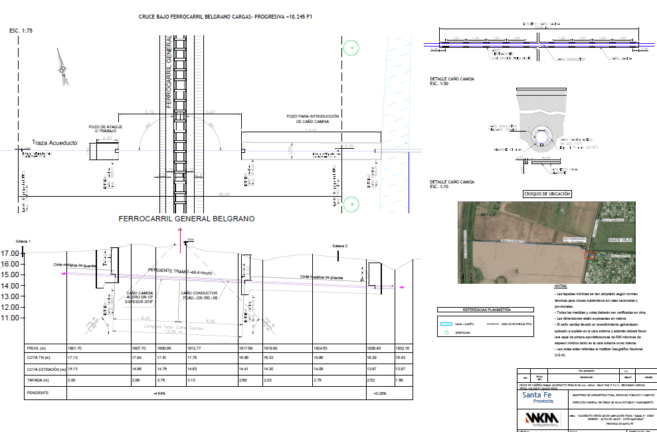Click the Estaca 2 label in the profile

click(340, 246)
